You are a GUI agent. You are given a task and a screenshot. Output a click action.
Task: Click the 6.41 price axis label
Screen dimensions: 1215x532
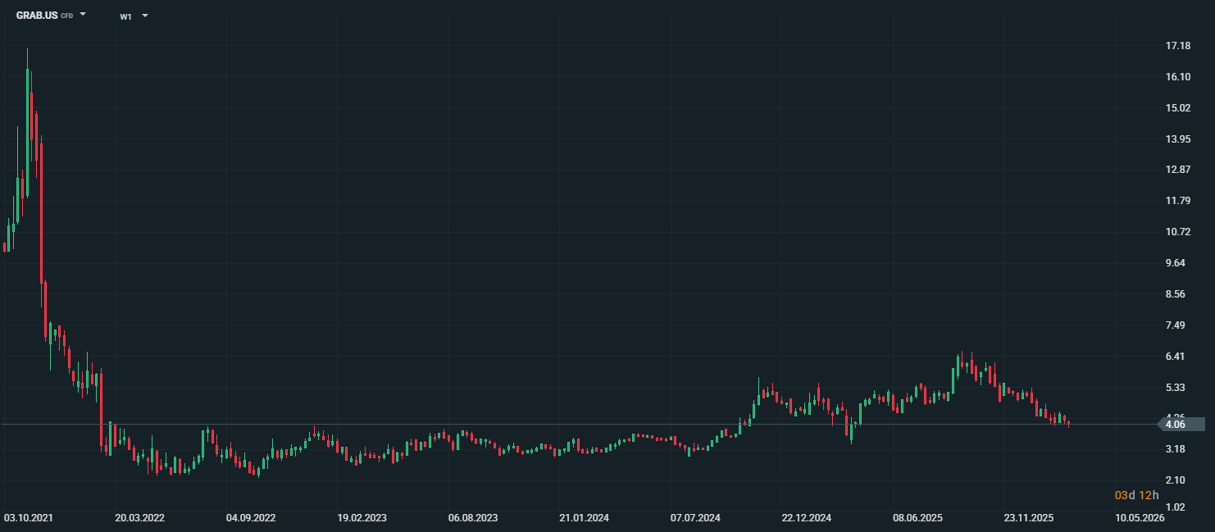tap(1177, 357)
